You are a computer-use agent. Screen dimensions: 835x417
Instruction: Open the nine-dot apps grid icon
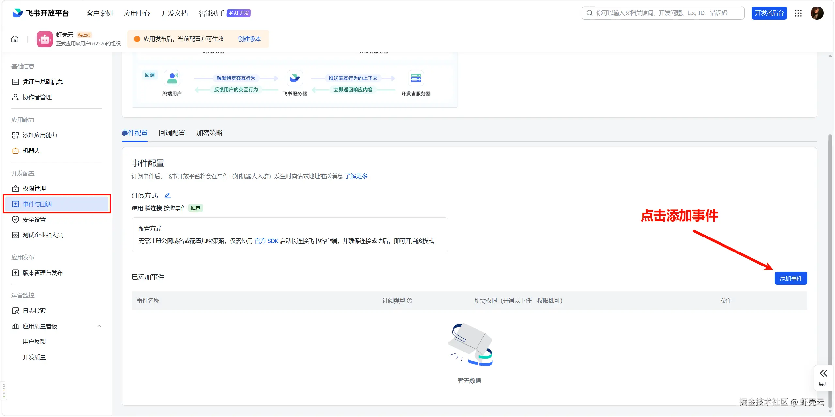pyautogui.click(x=798, y=13)
